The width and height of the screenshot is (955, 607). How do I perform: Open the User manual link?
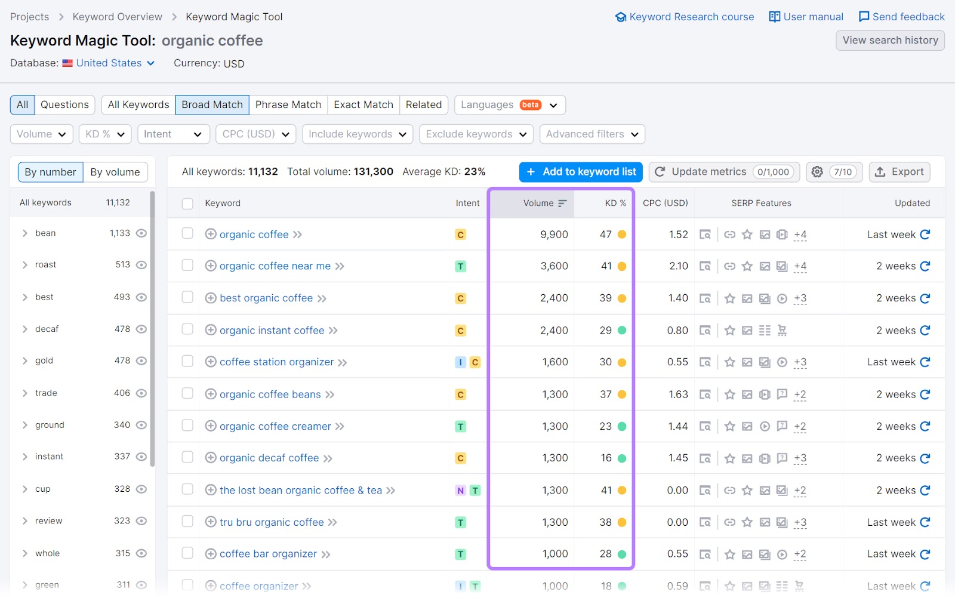coord(806,17)
